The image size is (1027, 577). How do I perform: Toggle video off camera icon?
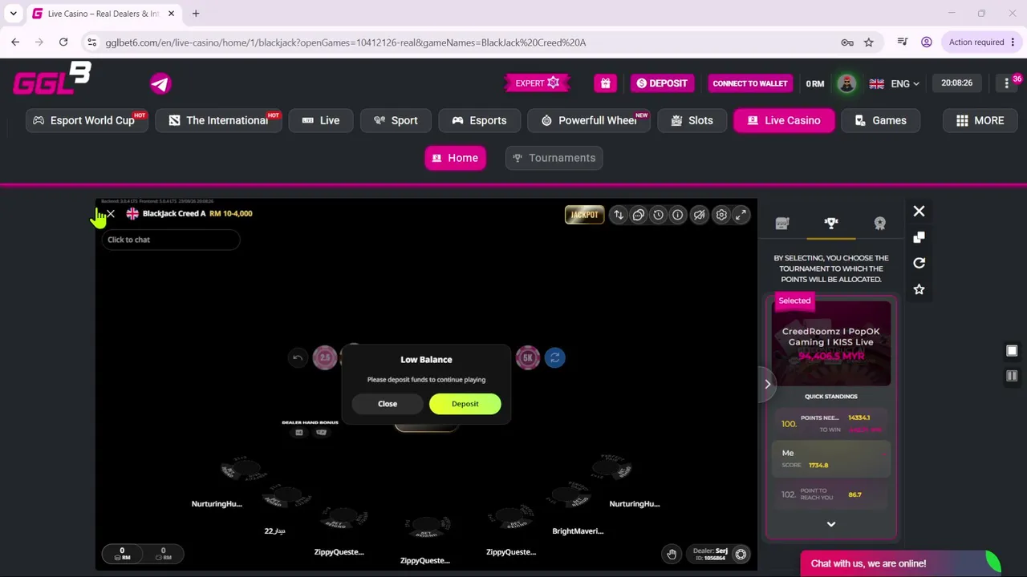700,215
